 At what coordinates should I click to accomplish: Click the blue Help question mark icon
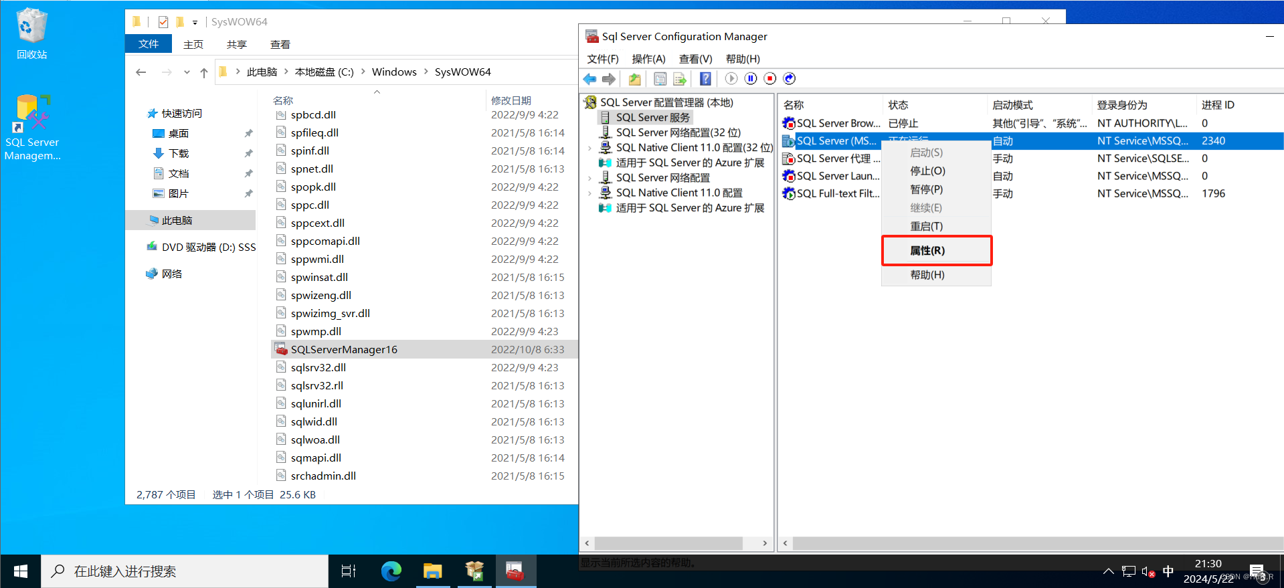[x=705, y=79]
